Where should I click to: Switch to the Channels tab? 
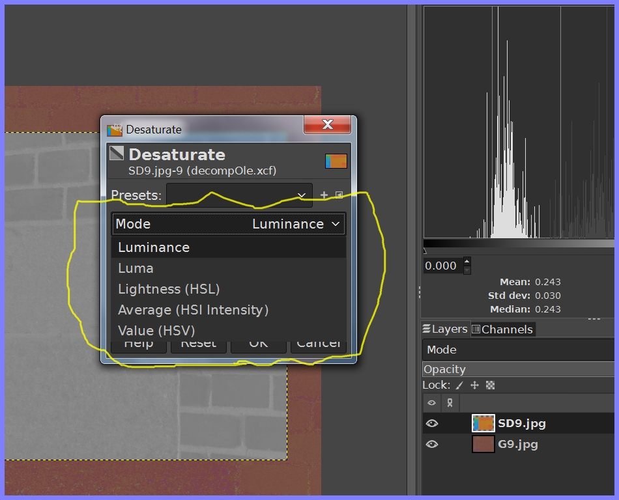coord(502,329)
